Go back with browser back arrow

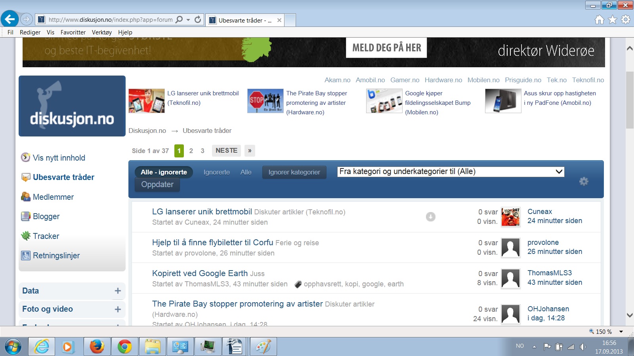point(10,19)
